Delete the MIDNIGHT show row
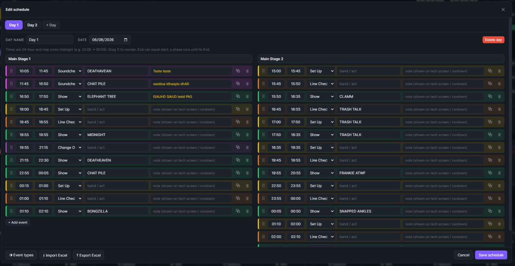 coord(247,135)
